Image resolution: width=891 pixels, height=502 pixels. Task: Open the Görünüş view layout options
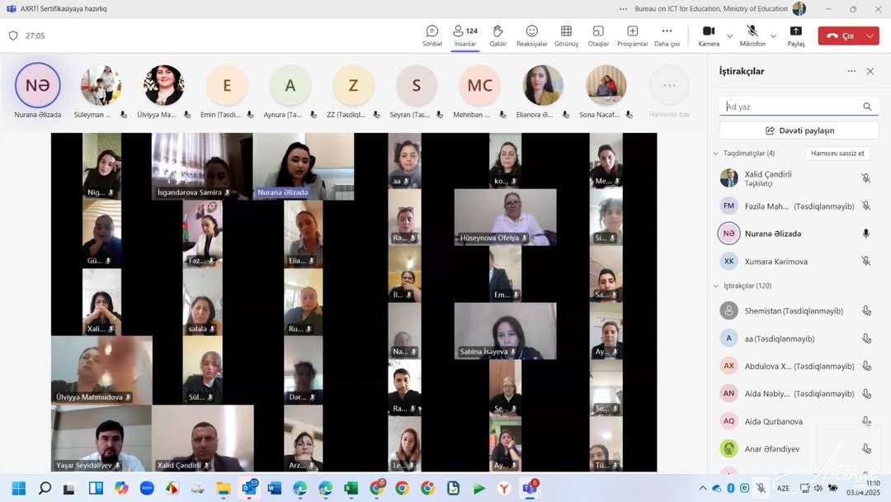[x=566, y=35]
